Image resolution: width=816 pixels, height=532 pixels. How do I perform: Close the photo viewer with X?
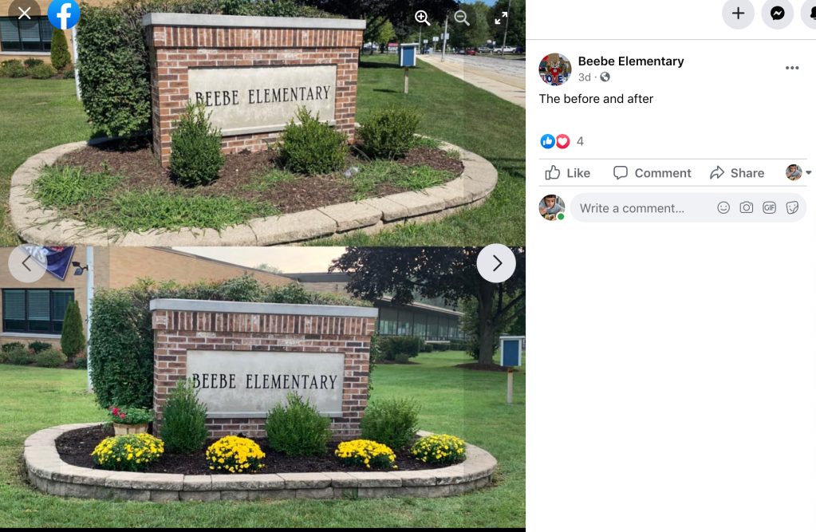click(24, 13)
